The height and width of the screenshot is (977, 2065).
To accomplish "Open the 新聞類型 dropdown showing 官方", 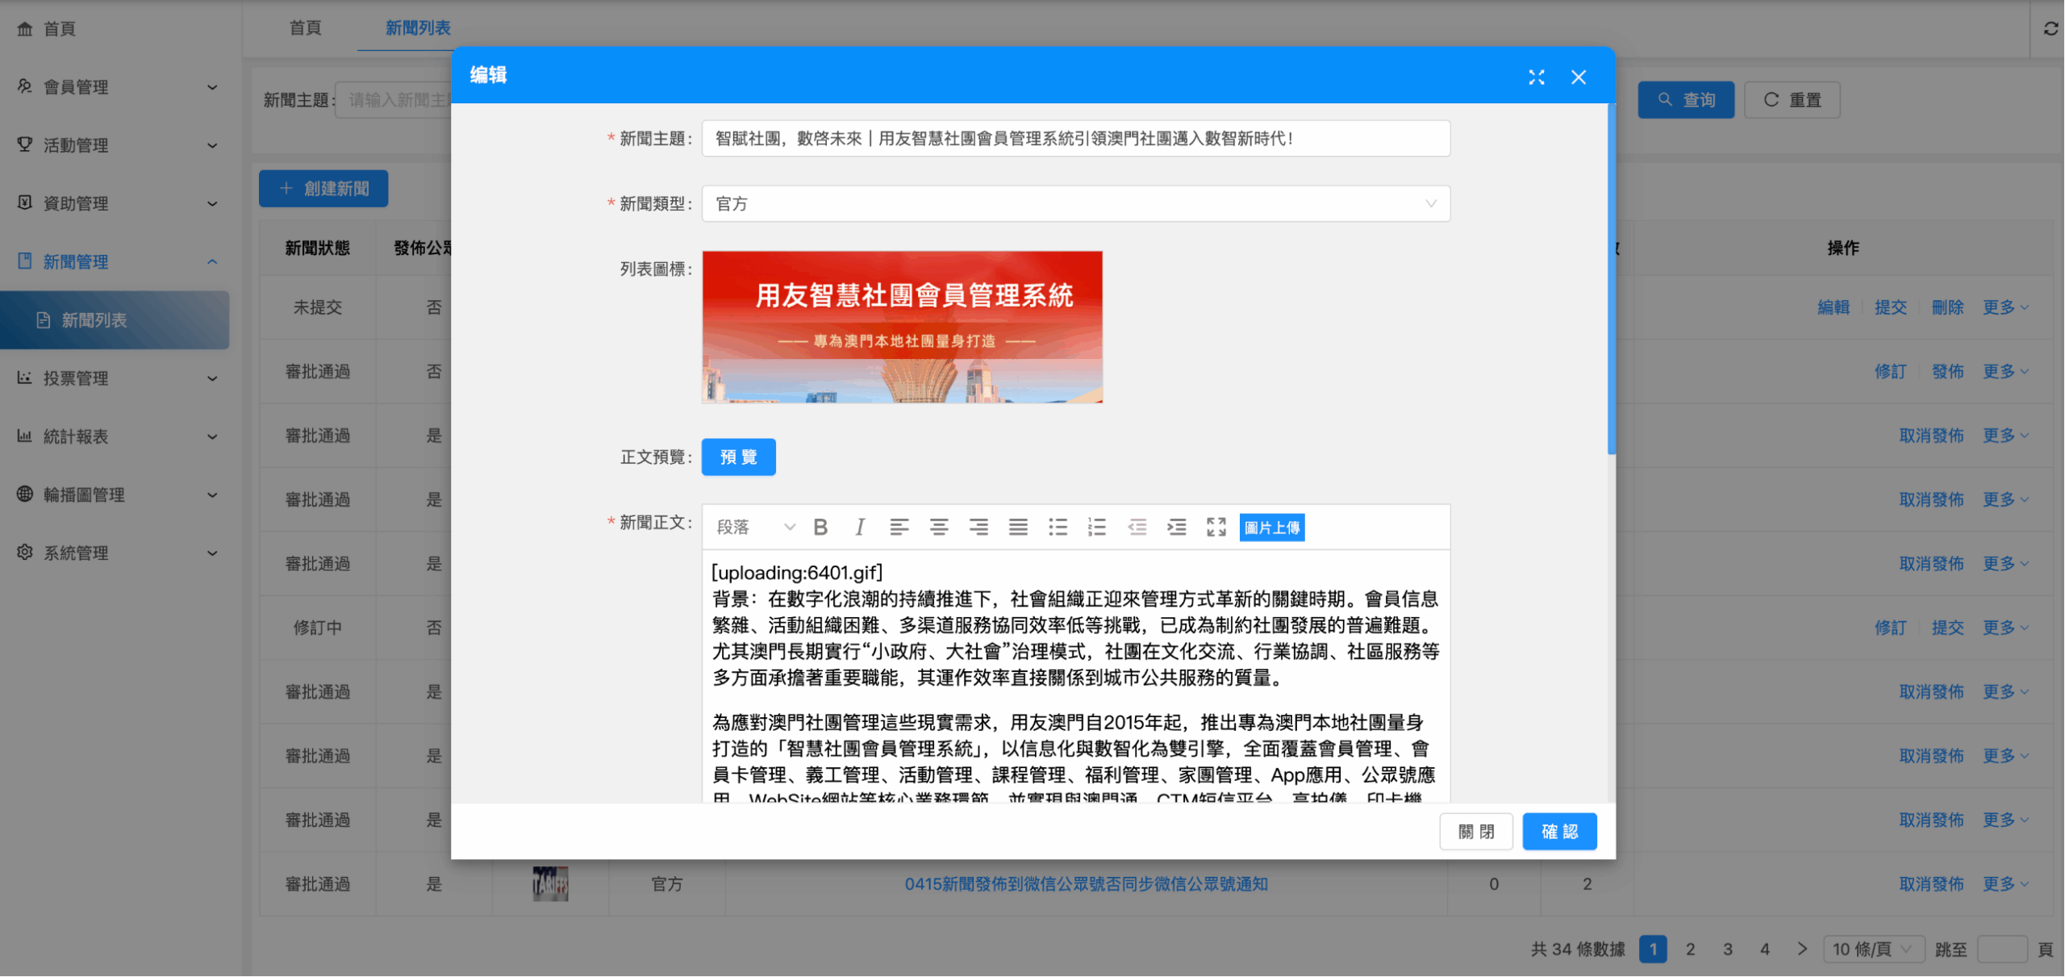I will pos(1075,204).
